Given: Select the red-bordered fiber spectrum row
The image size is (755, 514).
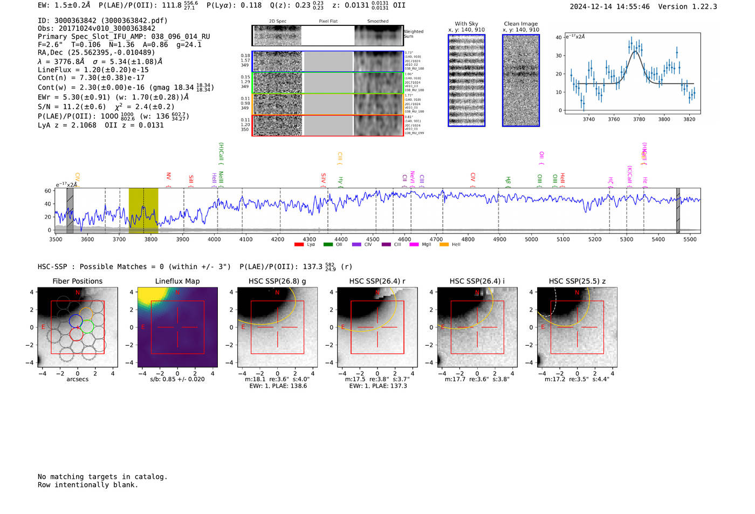Looking at the screenshot, I should (327, 125).
